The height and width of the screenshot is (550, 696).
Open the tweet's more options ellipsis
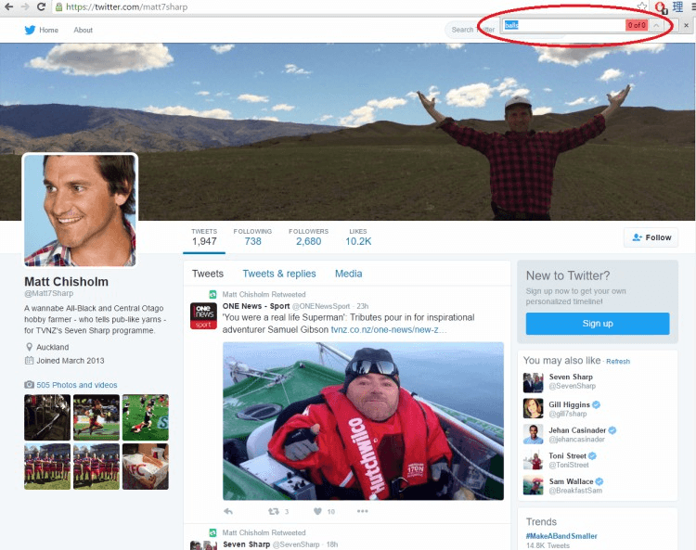362,511
